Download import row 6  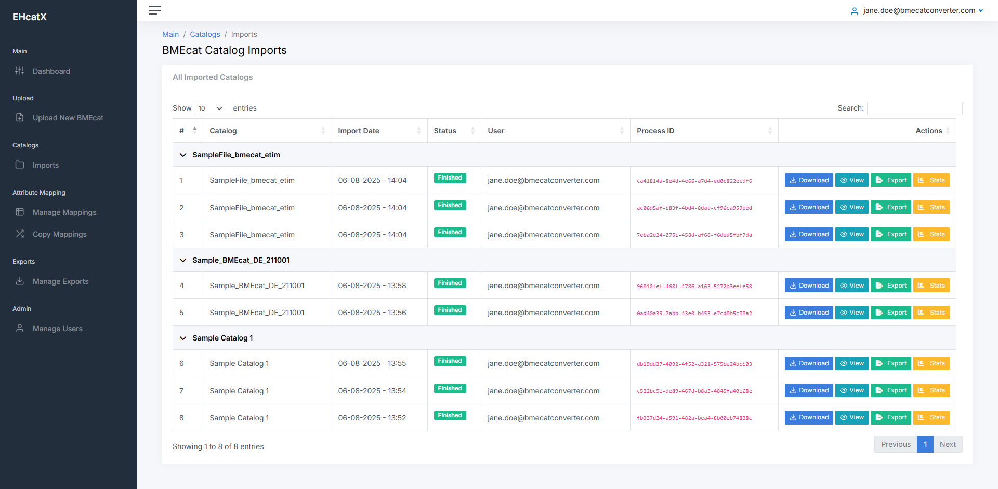[x=809, y=363]
